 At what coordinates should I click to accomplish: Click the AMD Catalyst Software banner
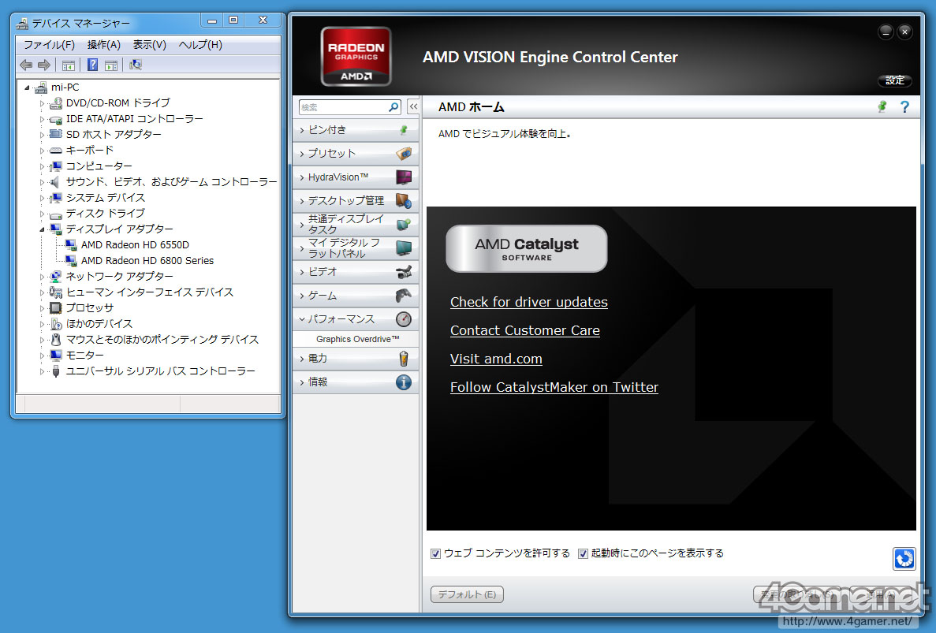coord(527,249)
